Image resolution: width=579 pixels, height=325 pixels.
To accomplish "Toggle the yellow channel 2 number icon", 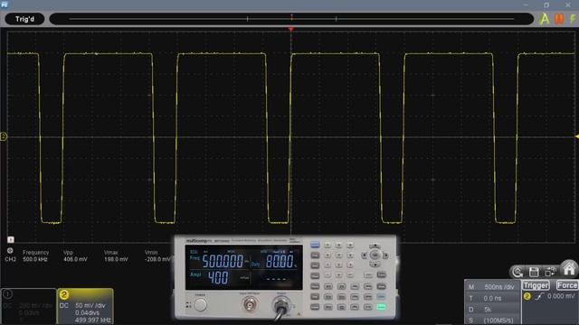I will (64, 294).
